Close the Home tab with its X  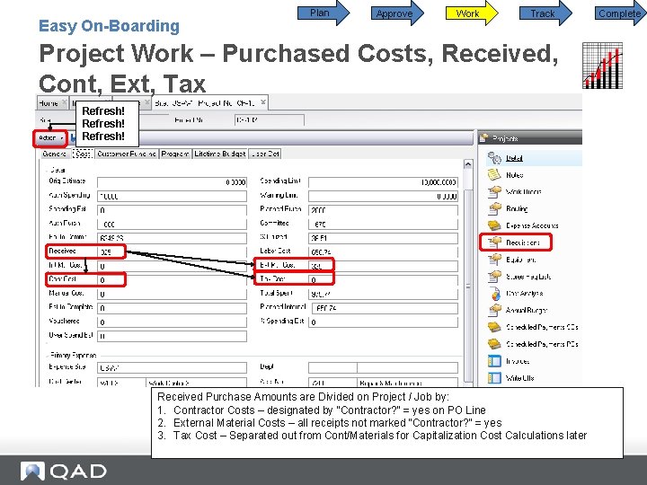point(64,102)
